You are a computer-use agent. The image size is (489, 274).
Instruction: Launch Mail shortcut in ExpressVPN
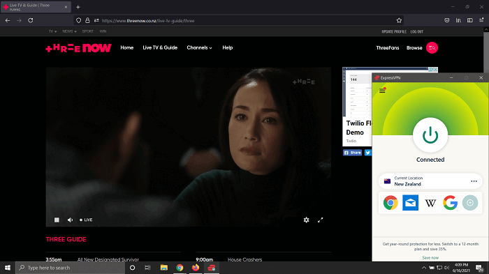point(411,203)
